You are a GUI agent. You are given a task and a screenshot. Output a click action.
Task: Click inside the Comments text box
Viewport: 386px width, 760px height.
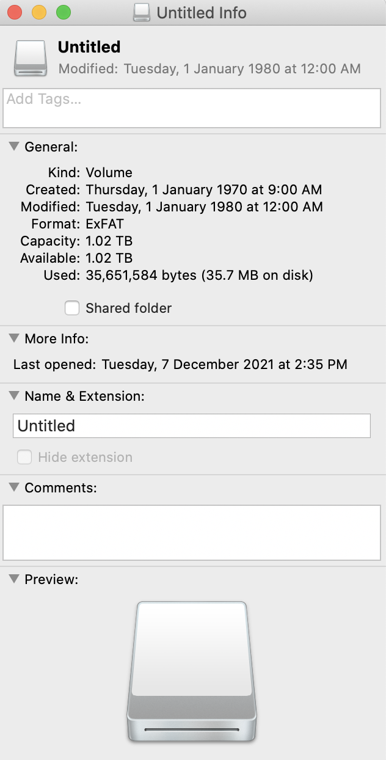coord(192,532)
